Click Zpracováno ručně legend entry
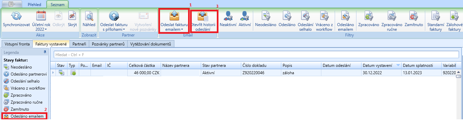463x128 pixels. 23,102
